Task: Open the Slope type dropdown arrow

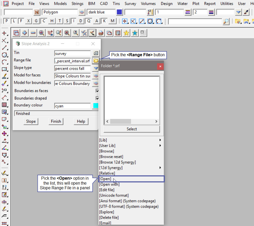Action: pos(96,68)
